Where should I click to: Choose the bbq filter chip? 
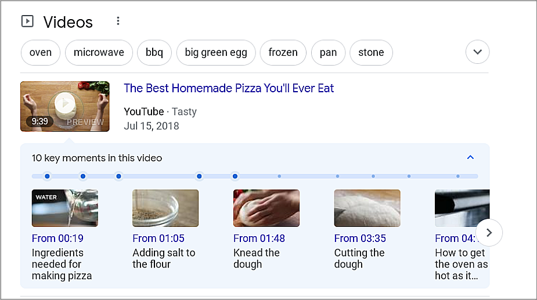[154, 52]
